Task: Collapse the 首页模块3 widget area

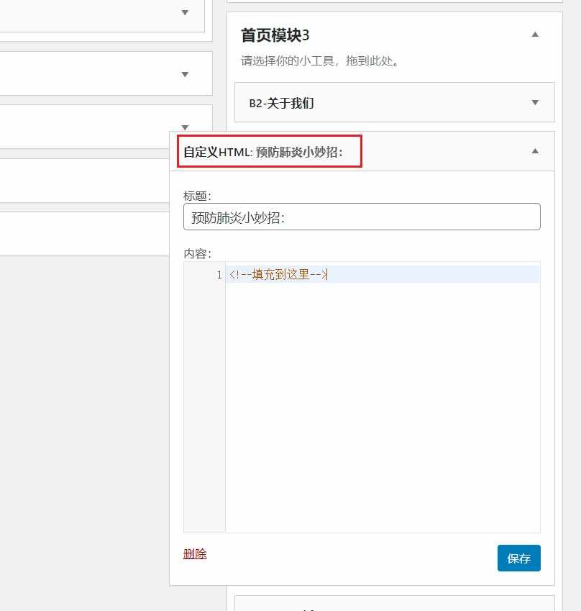Action: tap(534, 34)
